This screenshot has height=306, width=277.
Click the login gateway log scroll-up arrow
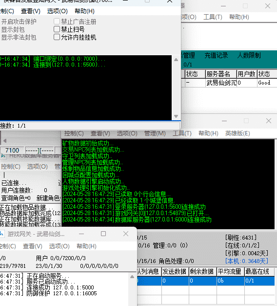[x=176, y=60]
